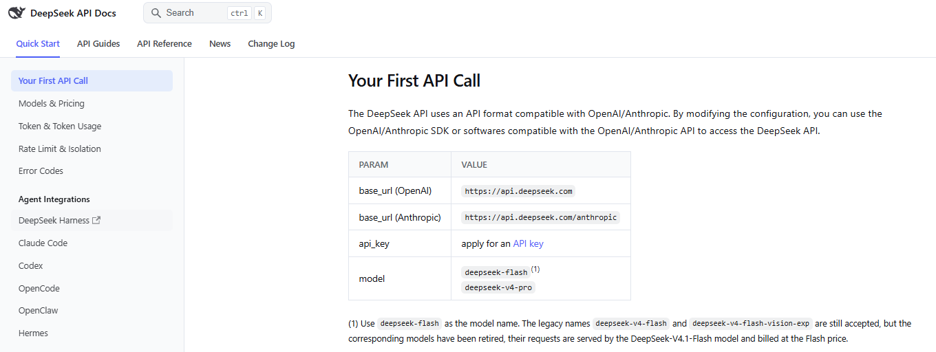
Task: Open the API Reference tab
Action: (x=164, y=43)
